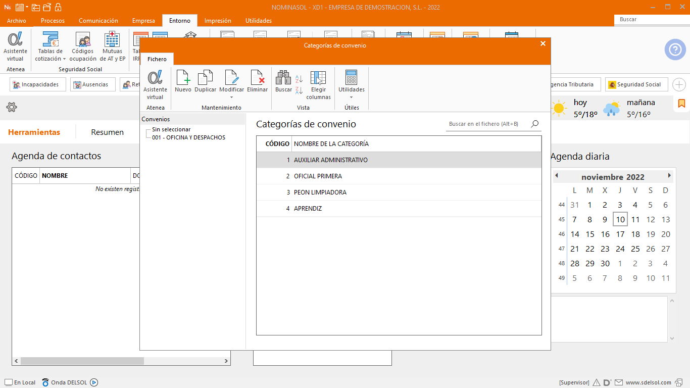This screenshot has height=388, width=690.
Task: Sort descending with the Z-A icon
Action: click(299, 90)
